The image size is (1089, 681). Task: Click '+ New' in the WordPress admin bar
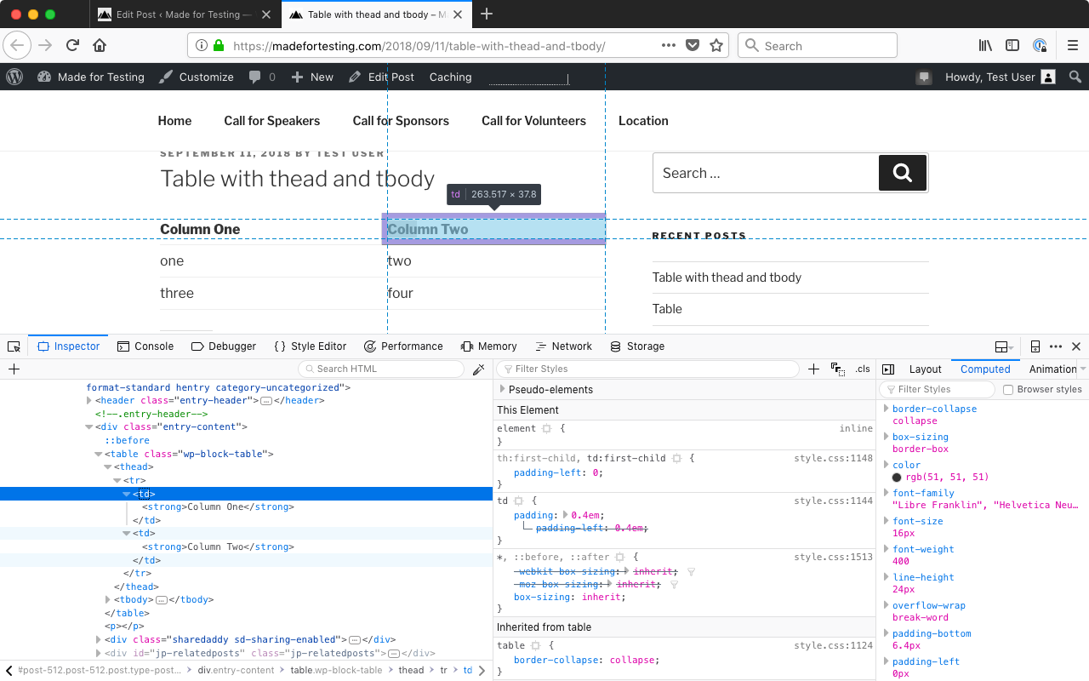[x=311, y=77]
